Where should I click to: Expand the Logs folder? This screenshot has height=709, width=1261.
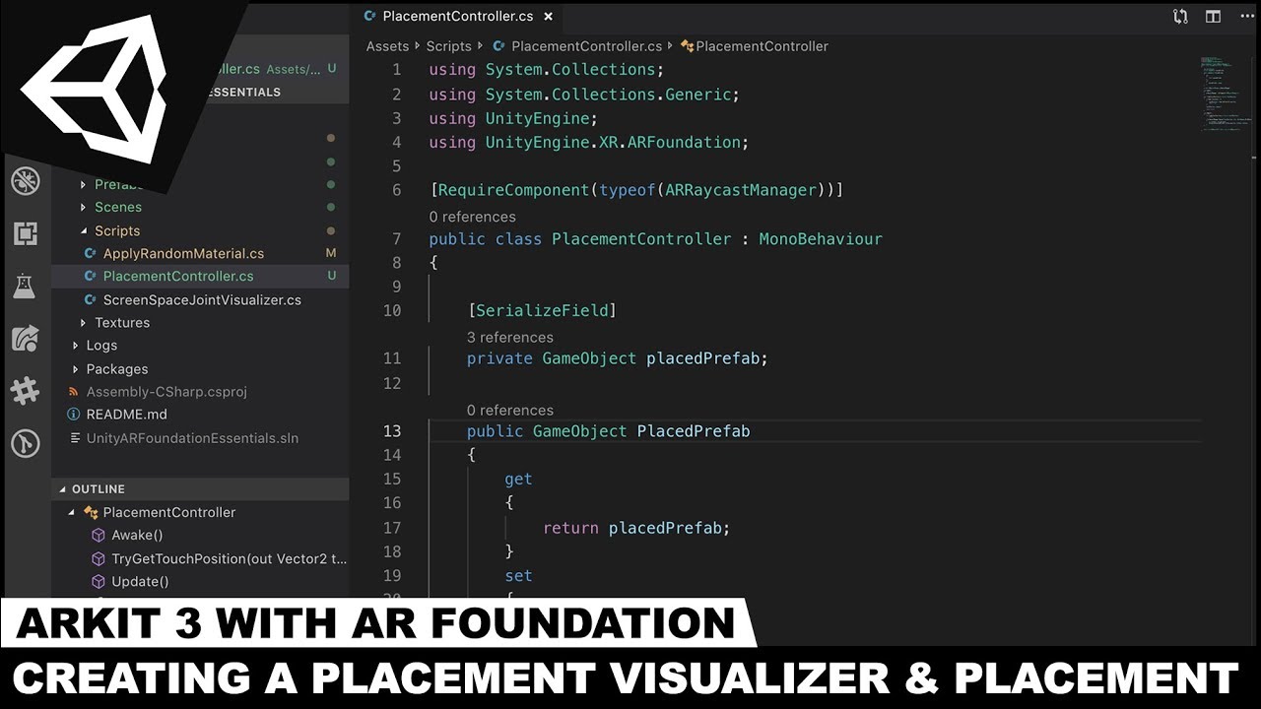pyautogui.click(x=76, y=346)
